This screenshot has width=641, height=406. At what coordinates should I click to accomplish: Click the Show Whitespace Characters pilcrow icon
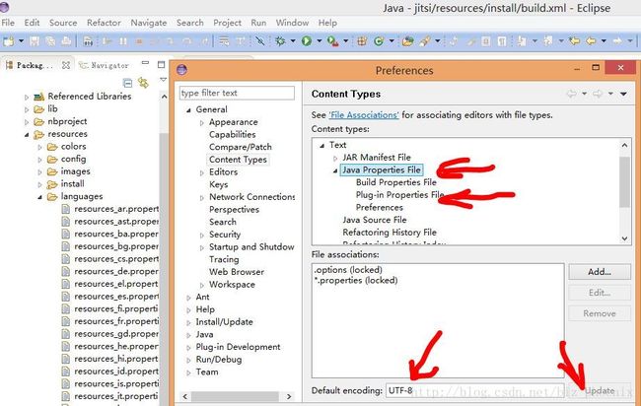point(502,40)
